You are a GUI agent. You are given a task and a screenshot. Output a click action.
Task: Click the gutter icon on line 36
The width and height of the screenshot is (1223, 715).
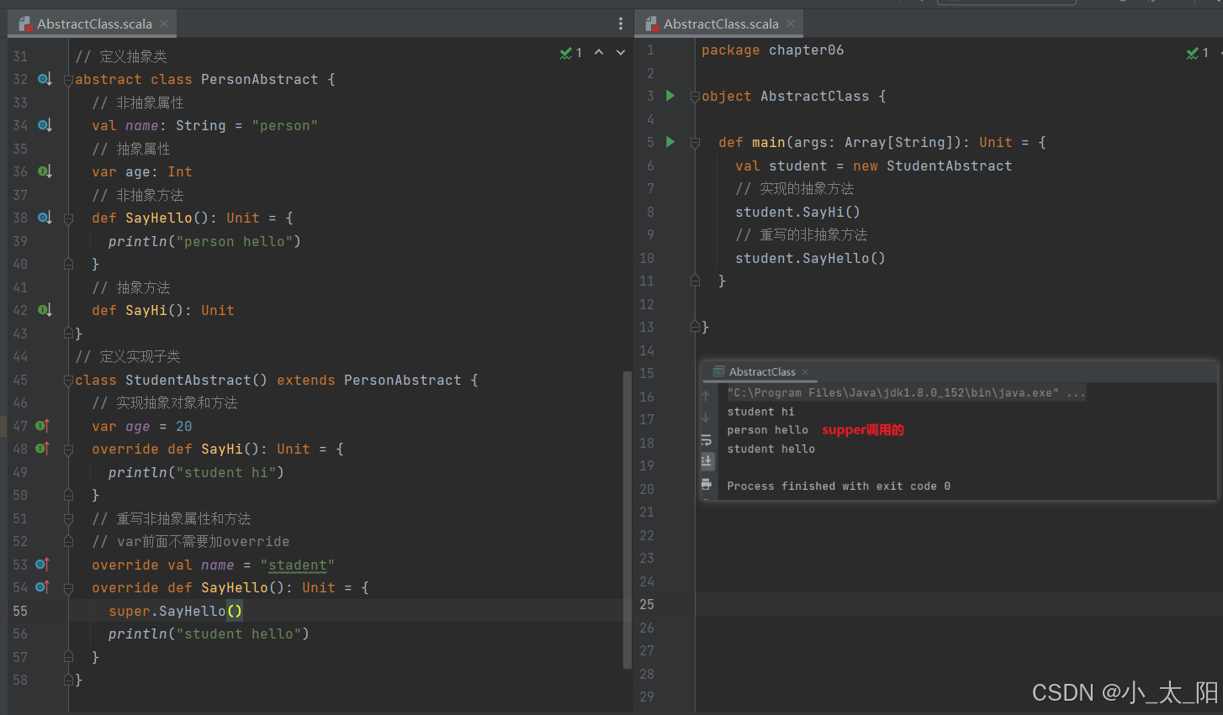tap(45, 171)
